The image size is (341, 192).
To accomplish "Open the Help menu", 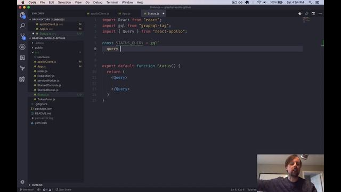I will (x=140, y=2).
